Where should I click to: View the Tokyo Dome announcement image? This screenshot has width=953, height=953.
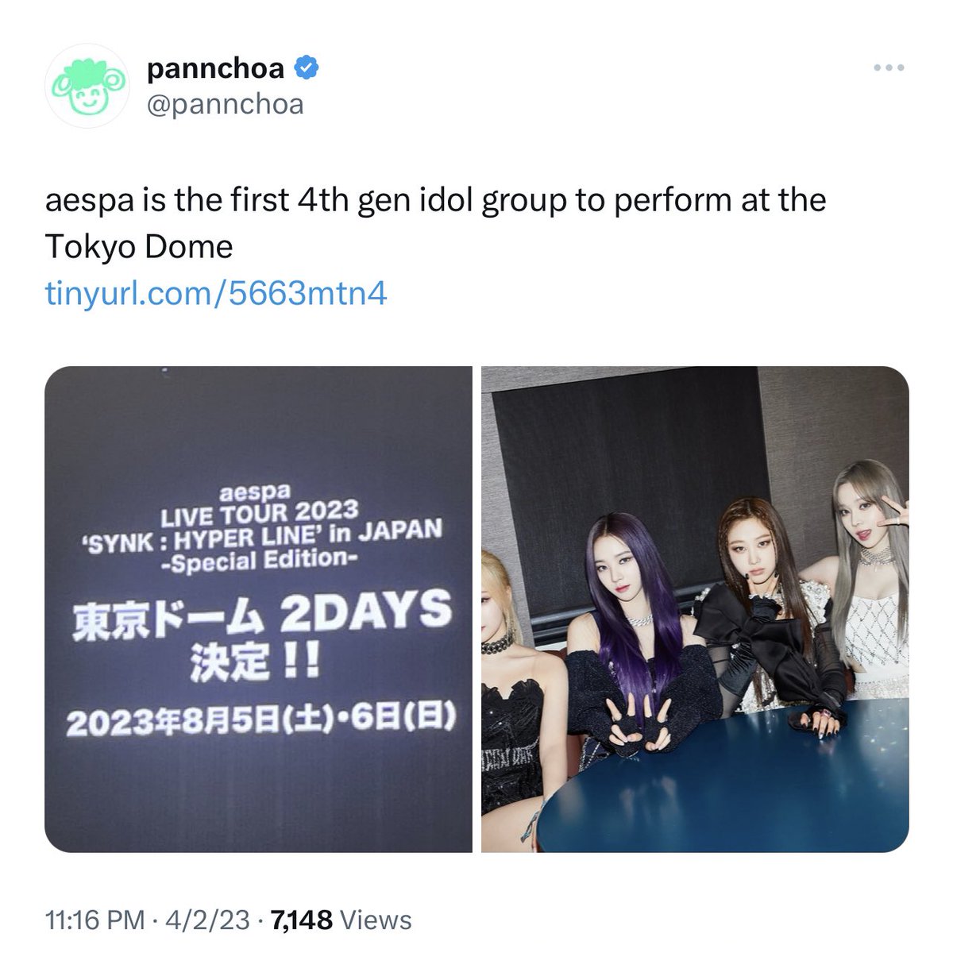pyautogui.click(x=258, y=609)
